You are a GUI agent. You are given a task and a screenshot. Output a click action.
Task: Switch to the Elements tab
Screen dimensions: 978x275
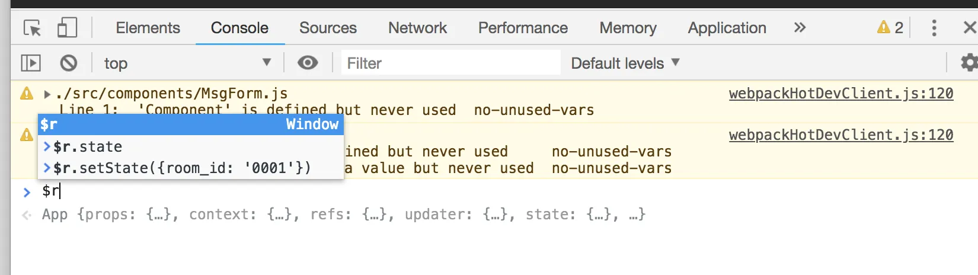148,28
